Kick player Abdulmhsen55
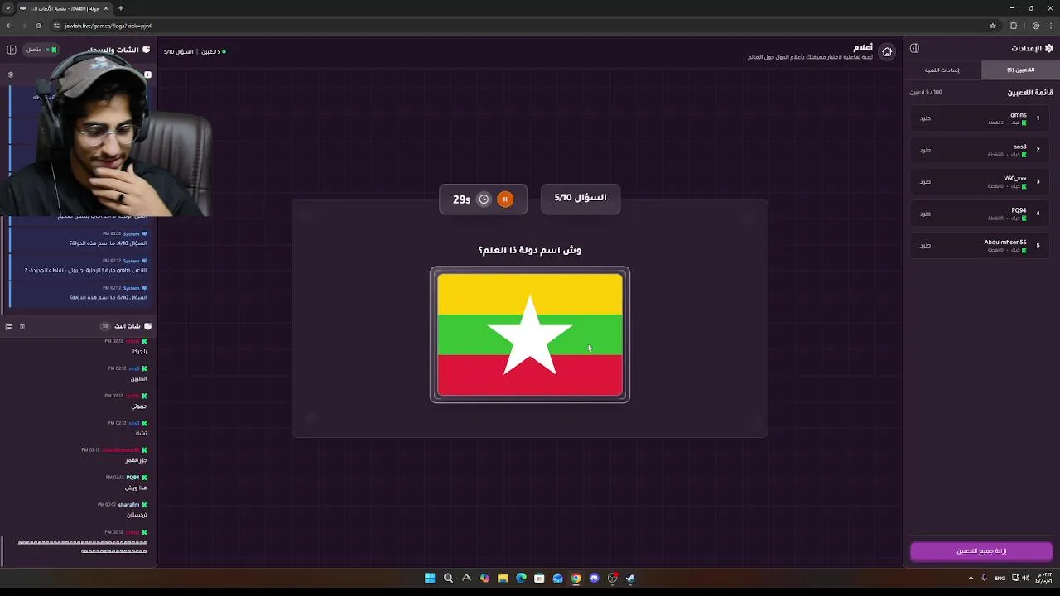 click(925, 245)
